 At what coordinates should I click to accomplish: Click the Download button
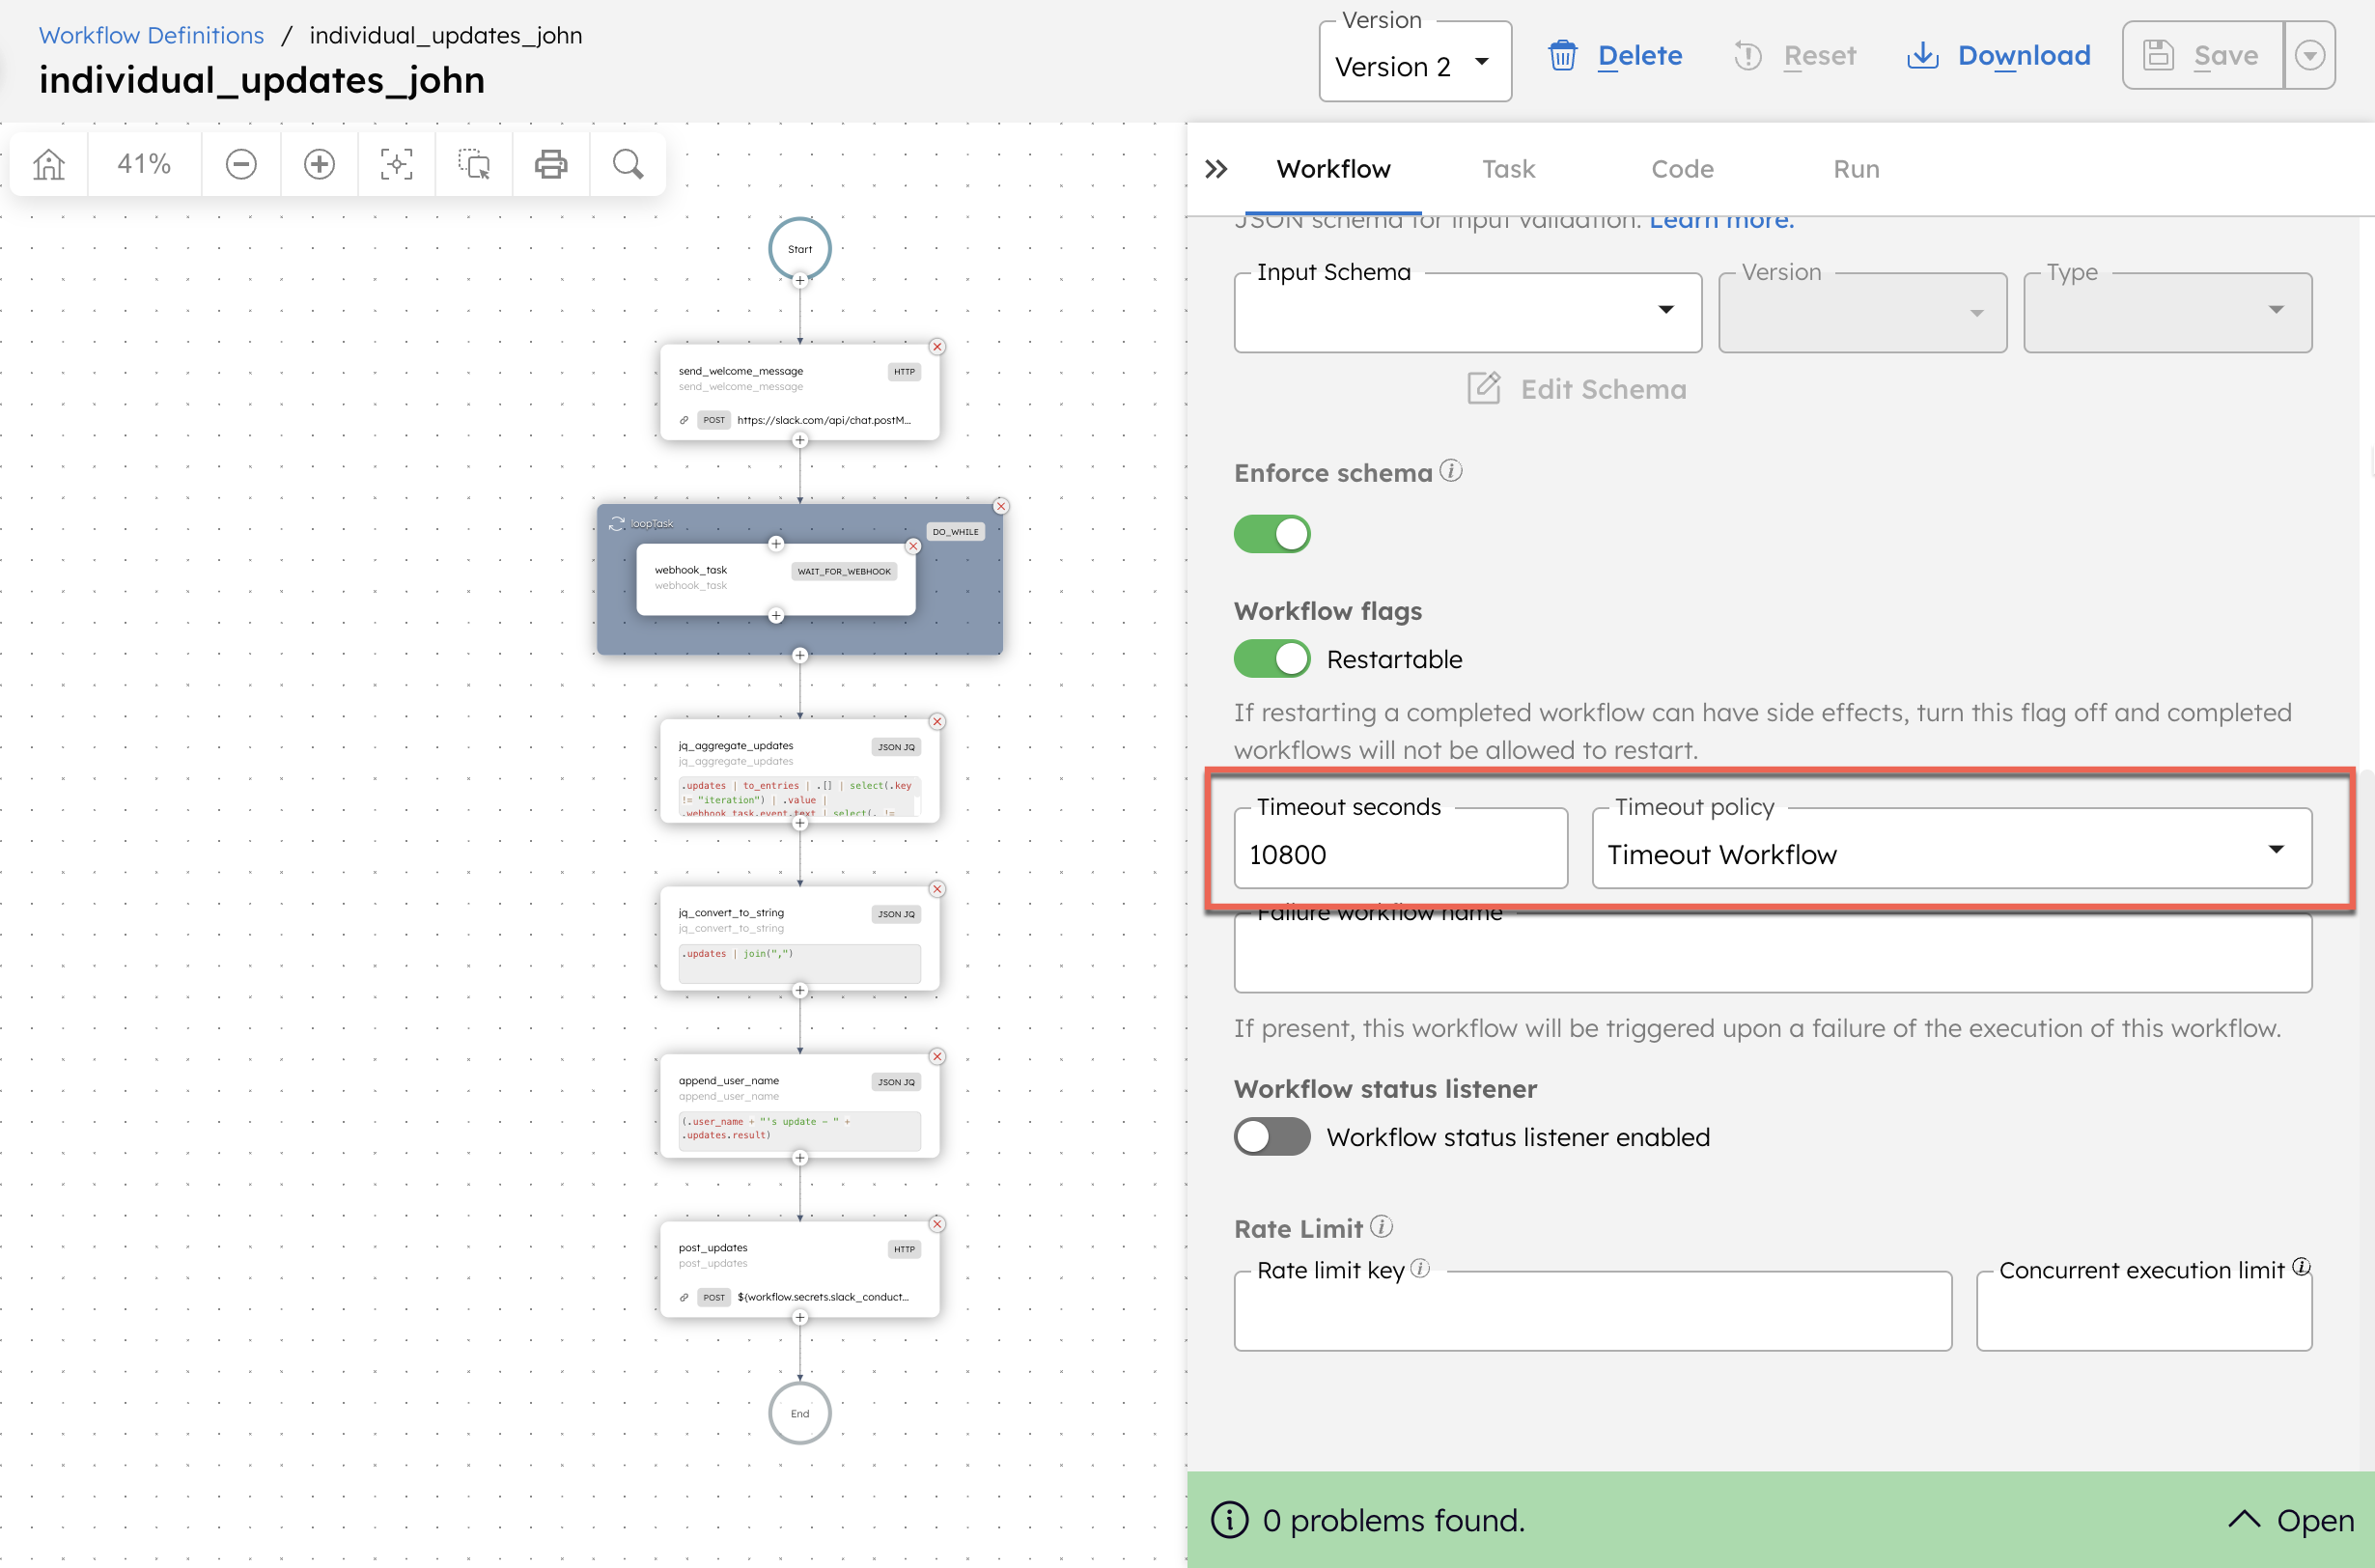coord(1998,55)
